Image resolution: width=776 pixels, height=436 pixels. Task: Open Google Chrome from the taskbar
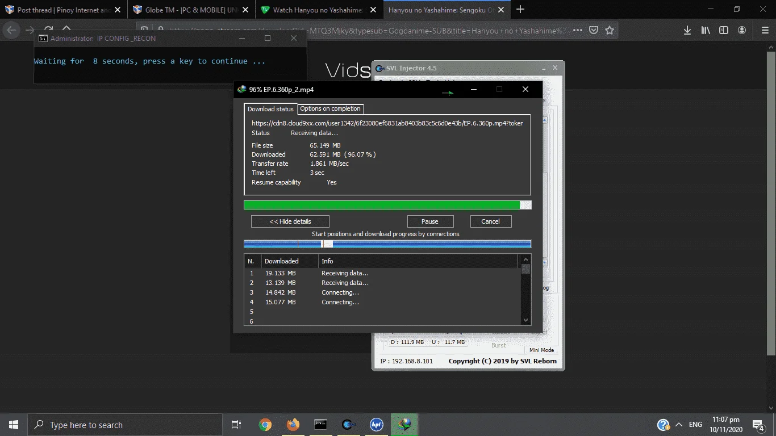[x=265, y=425]
